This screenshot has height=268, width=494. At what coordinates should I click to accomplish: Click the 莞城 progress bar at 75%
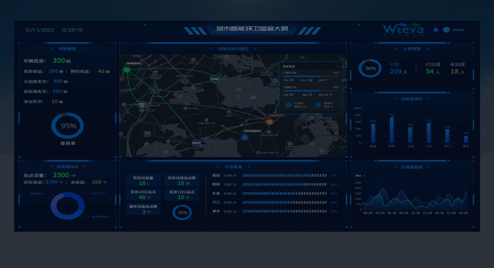pos(285,176)
